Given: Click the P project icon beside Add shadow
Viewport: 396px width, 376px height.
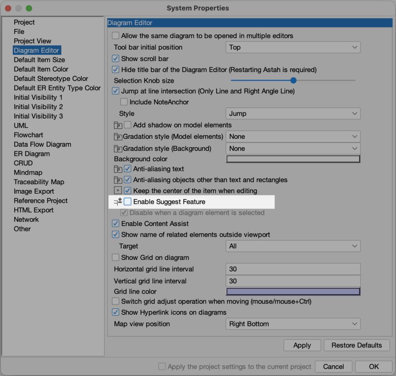Looking at the screenshot, I should pyautogui.click(x=118, y=125).
